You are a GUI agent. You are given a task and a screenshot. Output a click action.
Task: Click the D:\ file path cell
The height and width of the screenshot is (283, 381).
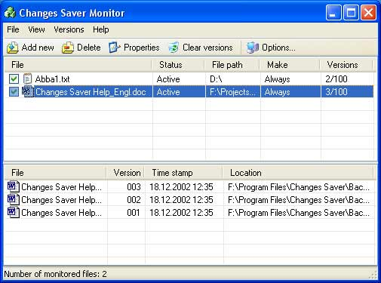(x=216, y=79)
